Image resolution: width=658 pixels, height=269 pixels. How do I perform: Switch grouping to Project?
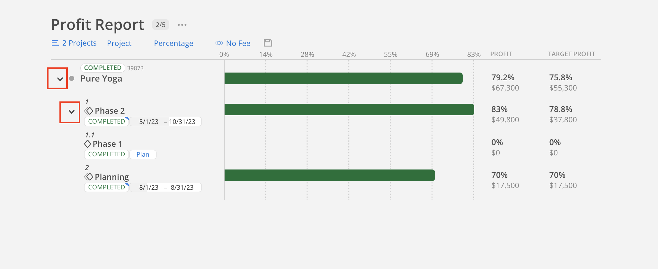point(119,43)
